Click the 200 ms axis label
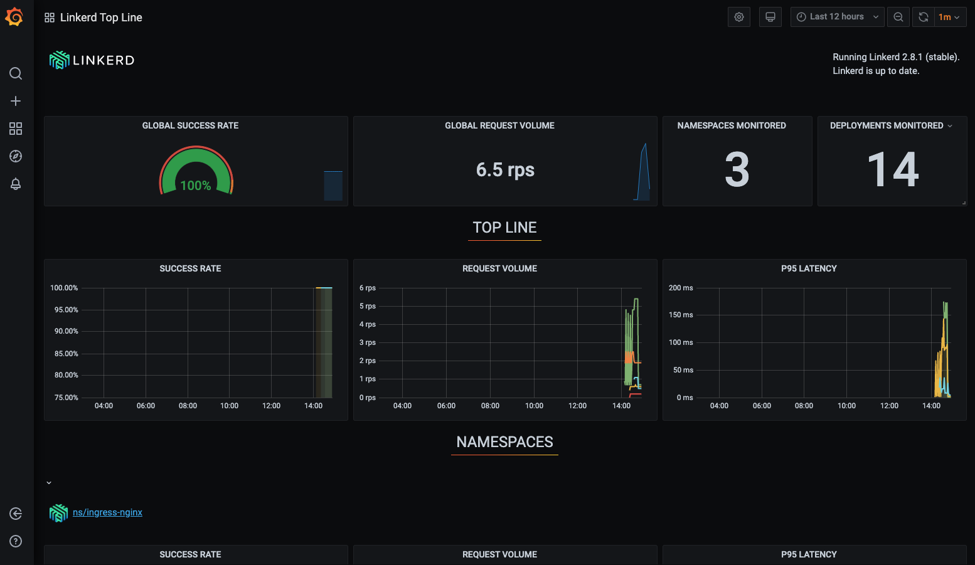The image size is (975, 565). click(x=681, y=288)
